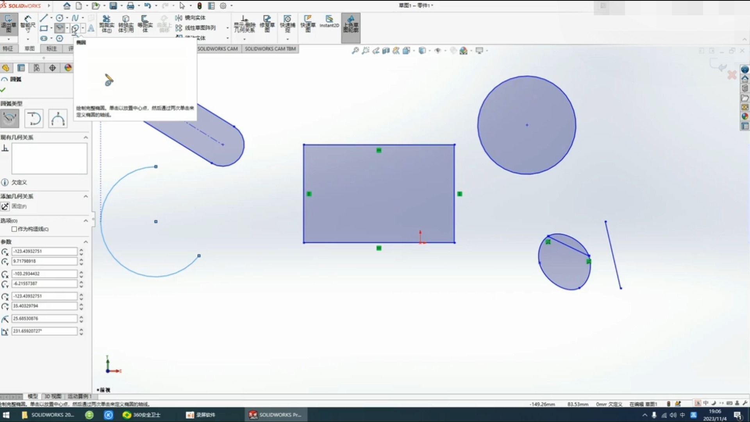Open the circle tool flyout dropdown

66,18
